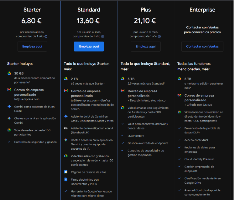Image resolution: width=235 pixels, height=200 pixels.
Task: Open the info icon under Plus price
Action: 159,36
